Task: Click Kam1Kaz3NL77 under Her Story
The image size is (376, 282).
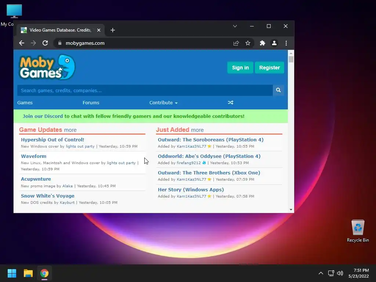Action: pyautogui.click(x=191, y=196)
